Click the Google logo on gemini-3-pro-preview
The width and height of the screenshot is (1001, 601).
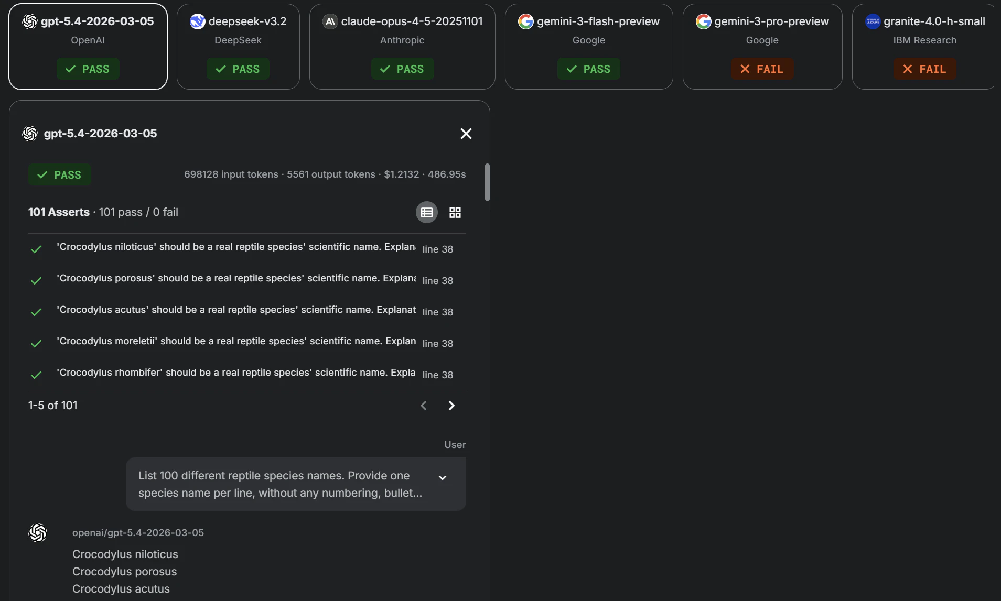704,21
